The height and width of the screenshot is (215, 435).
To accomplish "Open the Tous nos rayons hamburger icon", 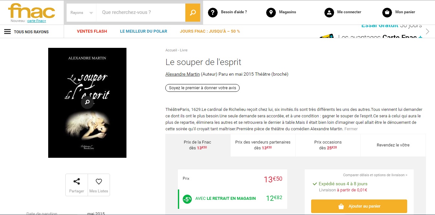I will pos(7,31).
